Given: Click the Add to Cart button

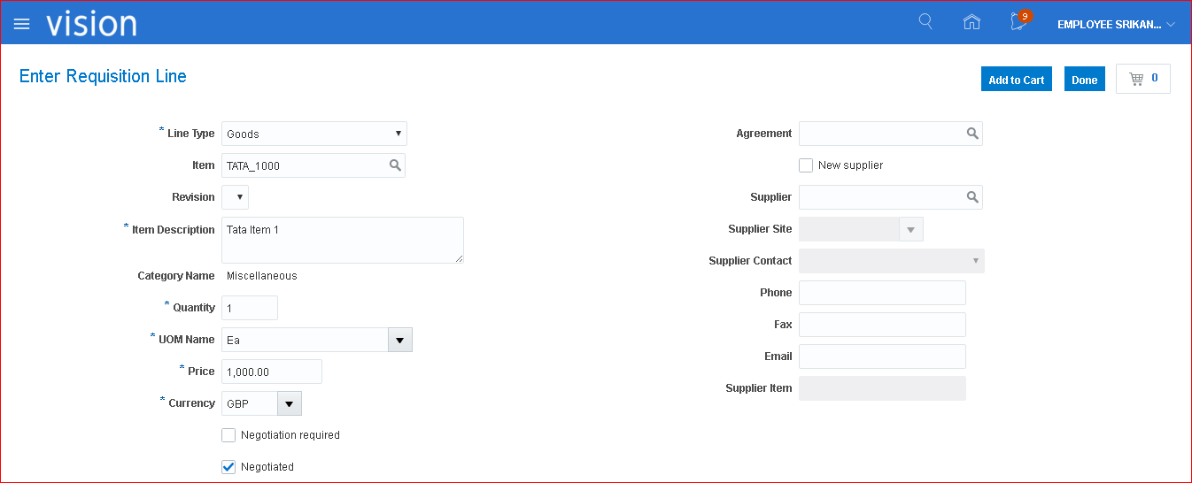Looking at the screenshot, I should (x=1016, y=80).
